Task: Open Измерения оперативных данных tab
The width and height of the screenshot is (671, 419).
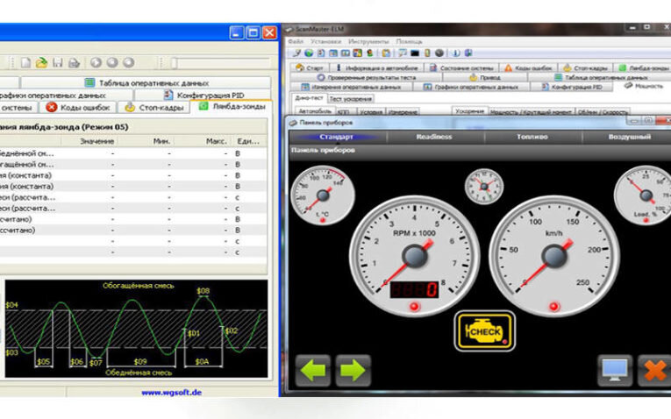Action: click(x=352, y=87)
